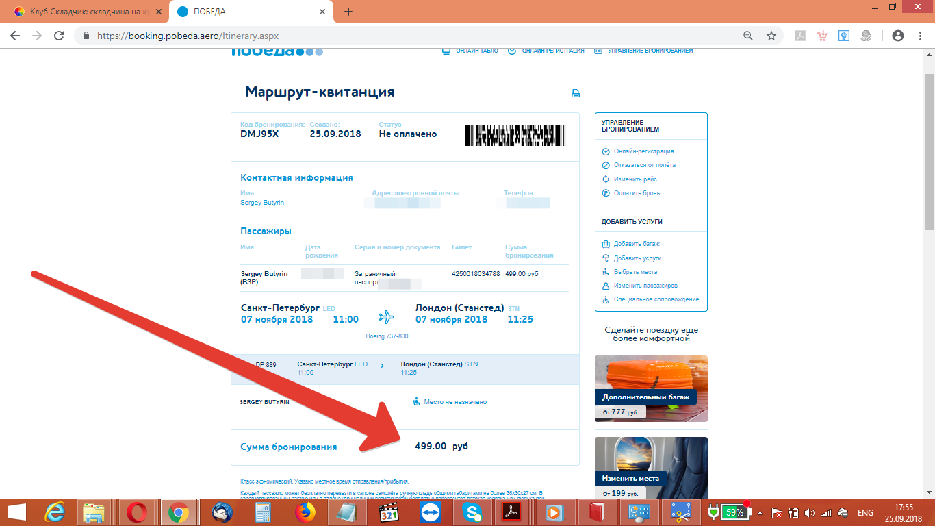Image resolution: width=935 pixels, height=526 pixels.
Task: Open Media Player Classic (321) icon
Action: (x=389, y=512)
